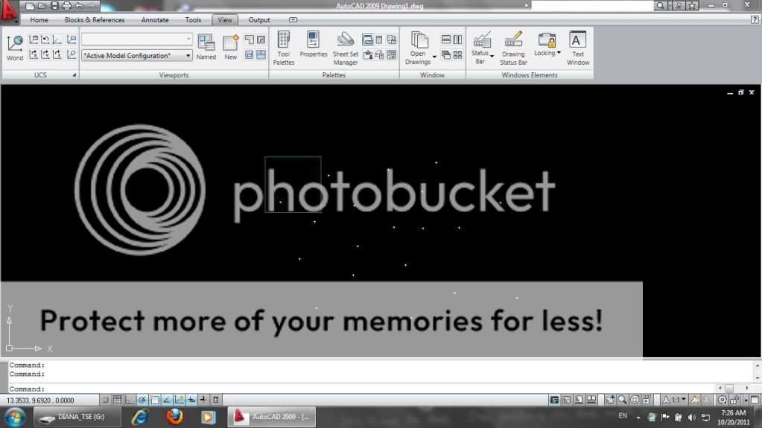The width and height of the screenshot is (762, 428).
Task: Open the Active Model Configuration dropdown
Action: click(136, 55)
